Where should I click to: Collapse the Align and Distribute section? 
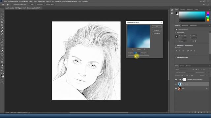click(175, 45)
